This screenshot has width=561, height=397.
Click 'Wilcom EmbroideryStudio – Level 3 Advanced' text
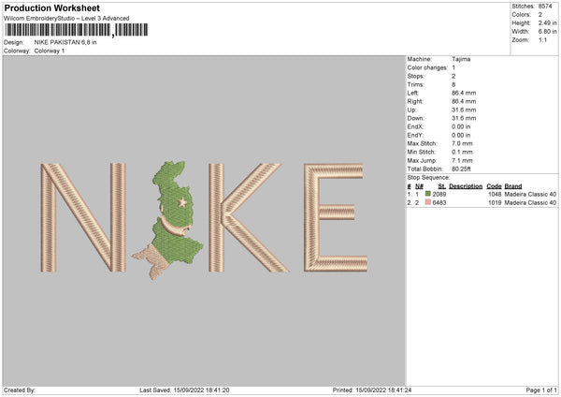click(66, 19)
